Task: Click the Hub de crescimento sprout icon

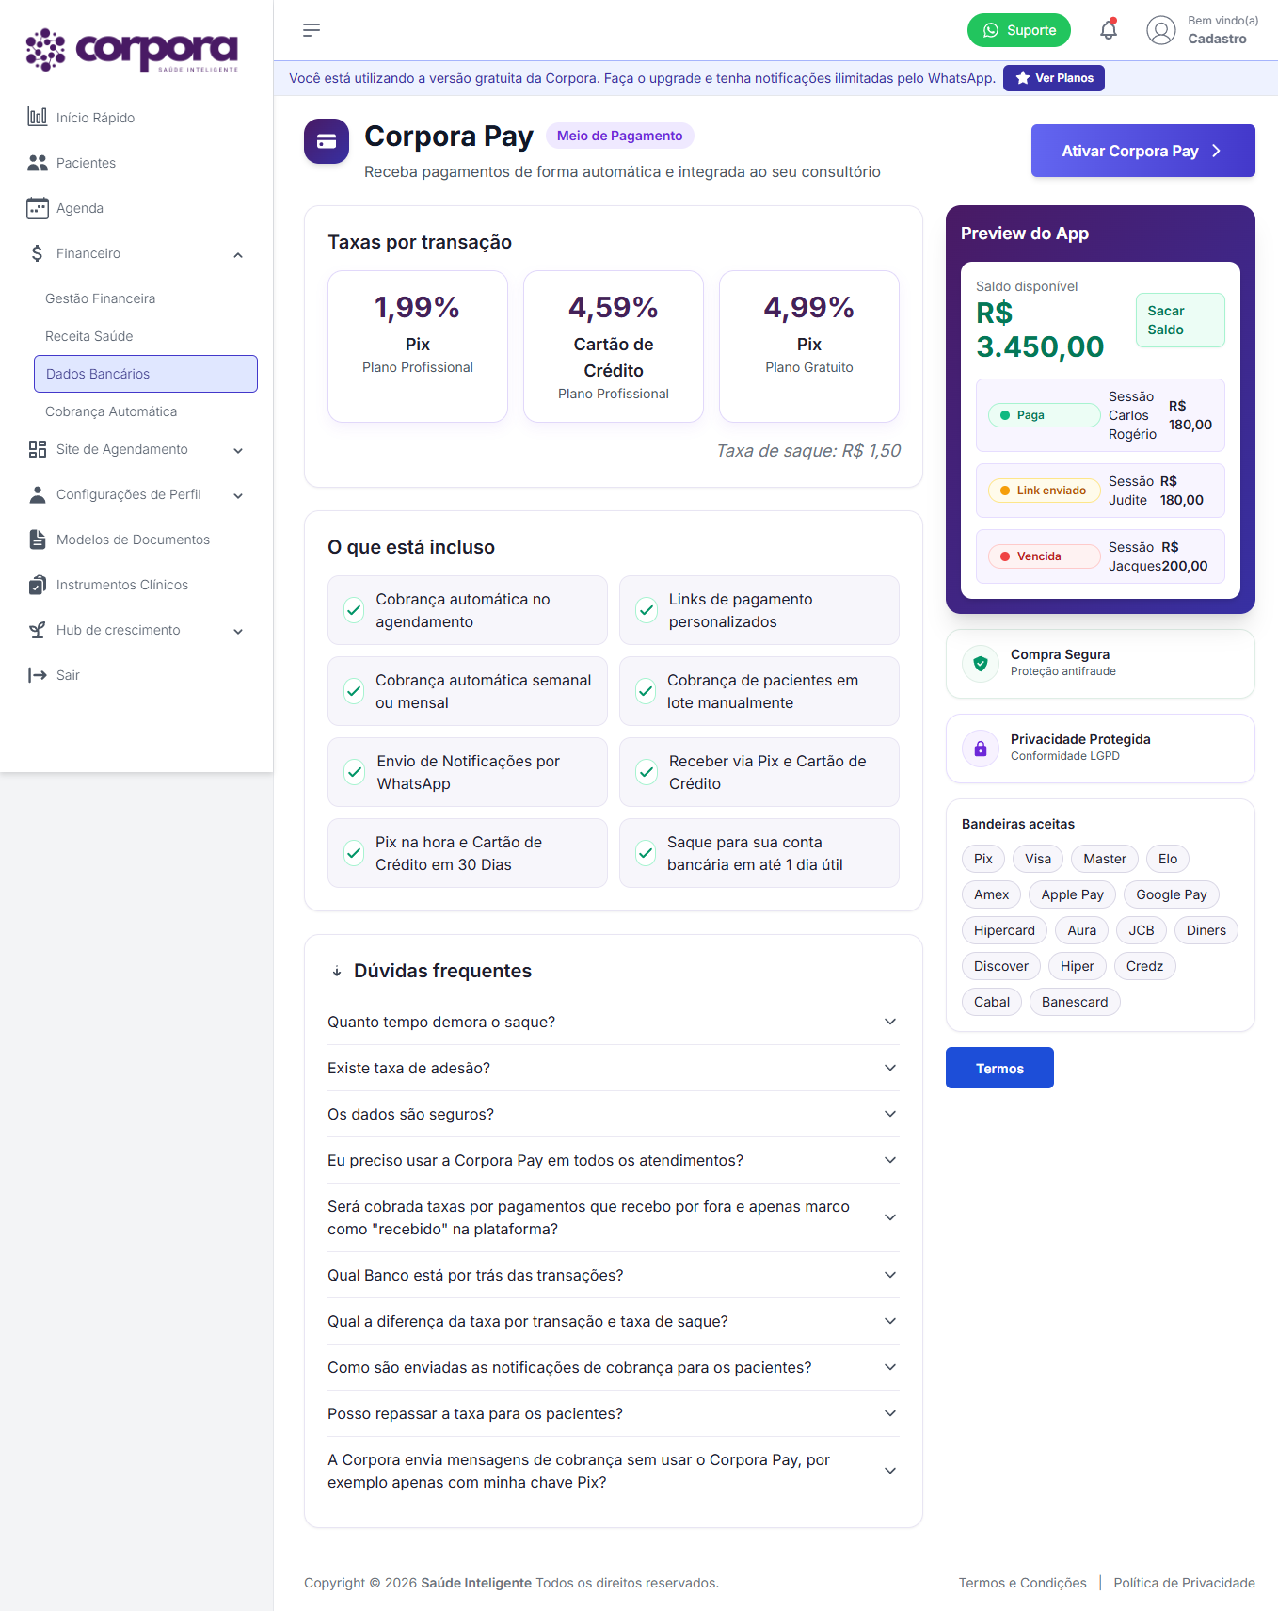Action: (38, 630)
